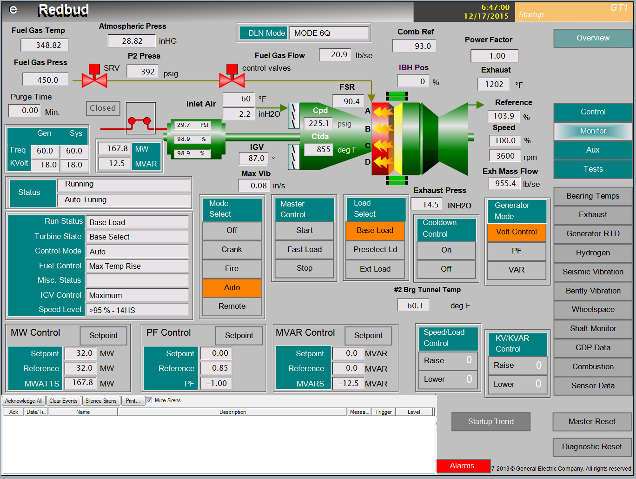The height and width of the screenshot is (479, 636).
Task: Click the upper inlet guide vane icon
Action: [294, 115]
